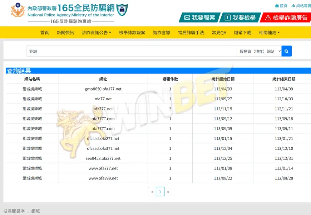The width and height of the screenshot is (311, 215).
Task: Click the blue magnifier search button
Action: point(286,51)
